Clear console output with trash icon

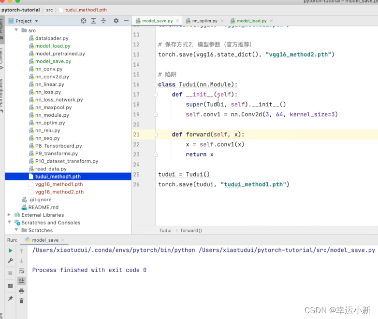coord(21,300)
